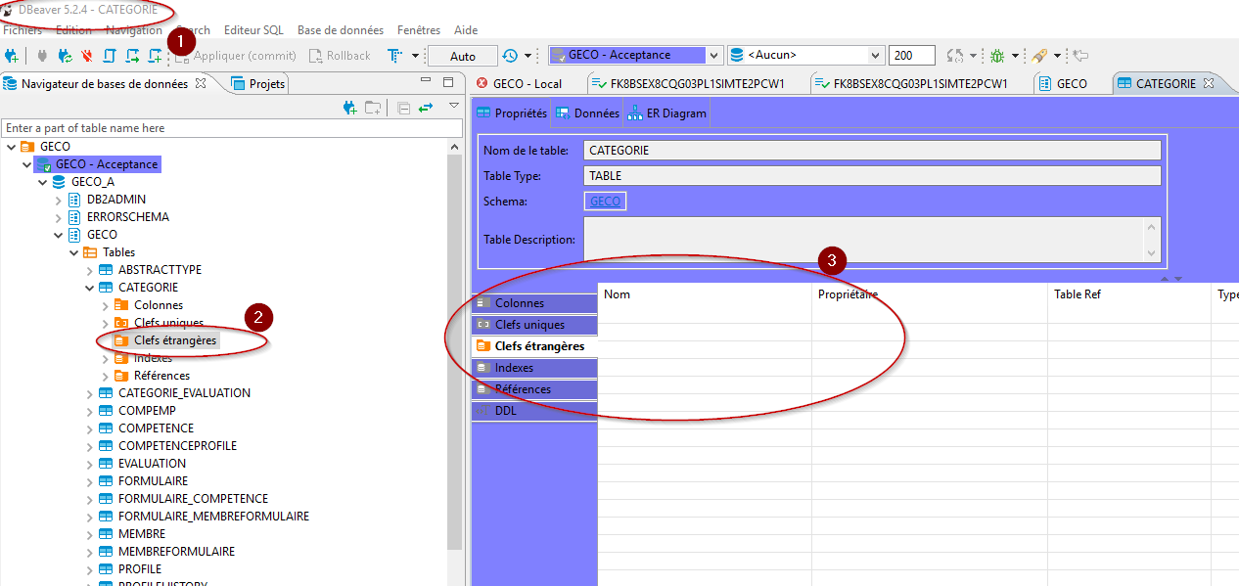Collapse the Tables folder node
Viewport: 1239px width, 586px height.
[x=73, y=252]
